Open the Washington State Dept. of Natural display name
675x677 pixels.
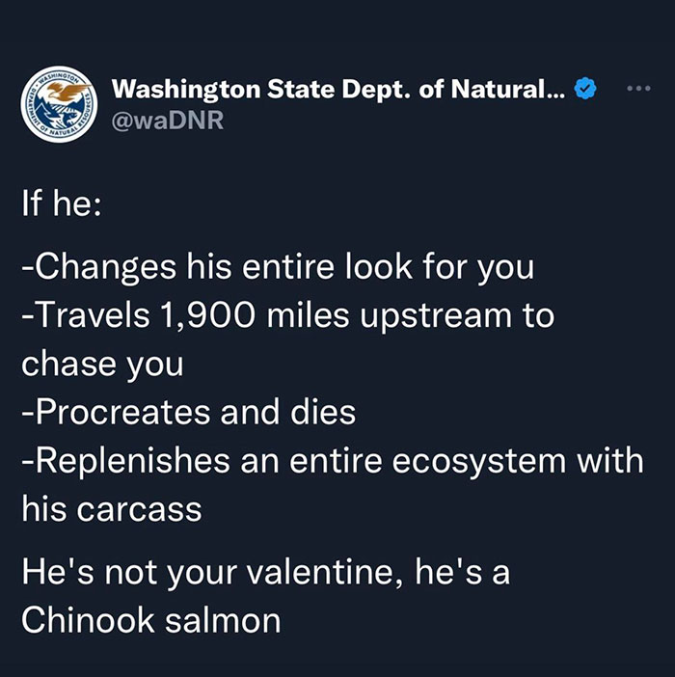point(338,89)
